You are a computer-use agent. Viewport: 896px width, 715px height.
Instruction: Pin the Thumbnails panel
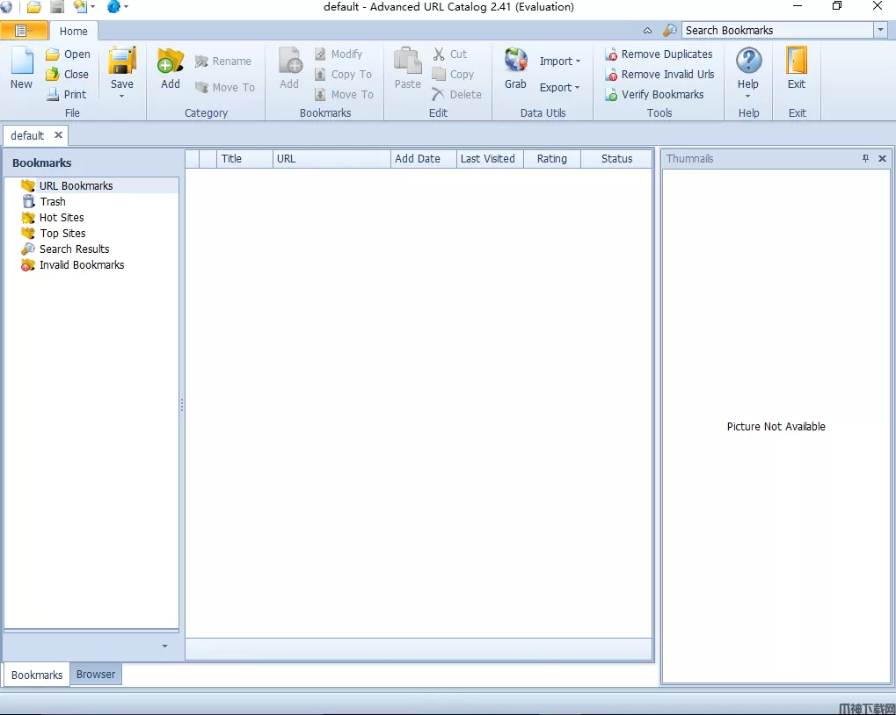pyautogui.click(x=866, y=159)
